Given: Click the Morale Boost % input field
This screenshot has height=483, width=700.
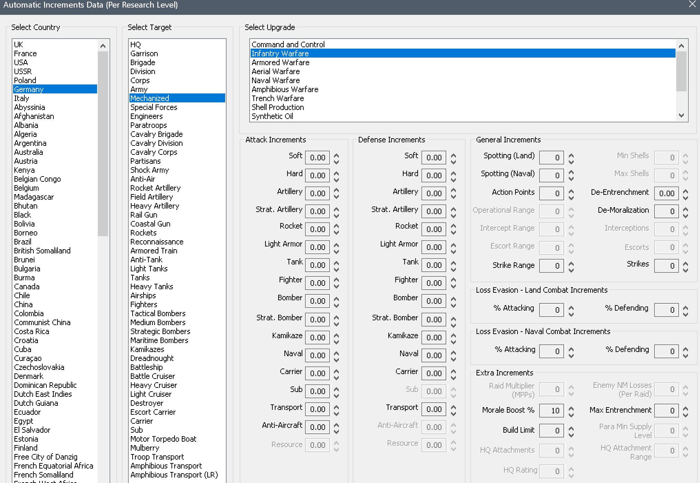Looking at the screenshot, I should coord(552,411).
